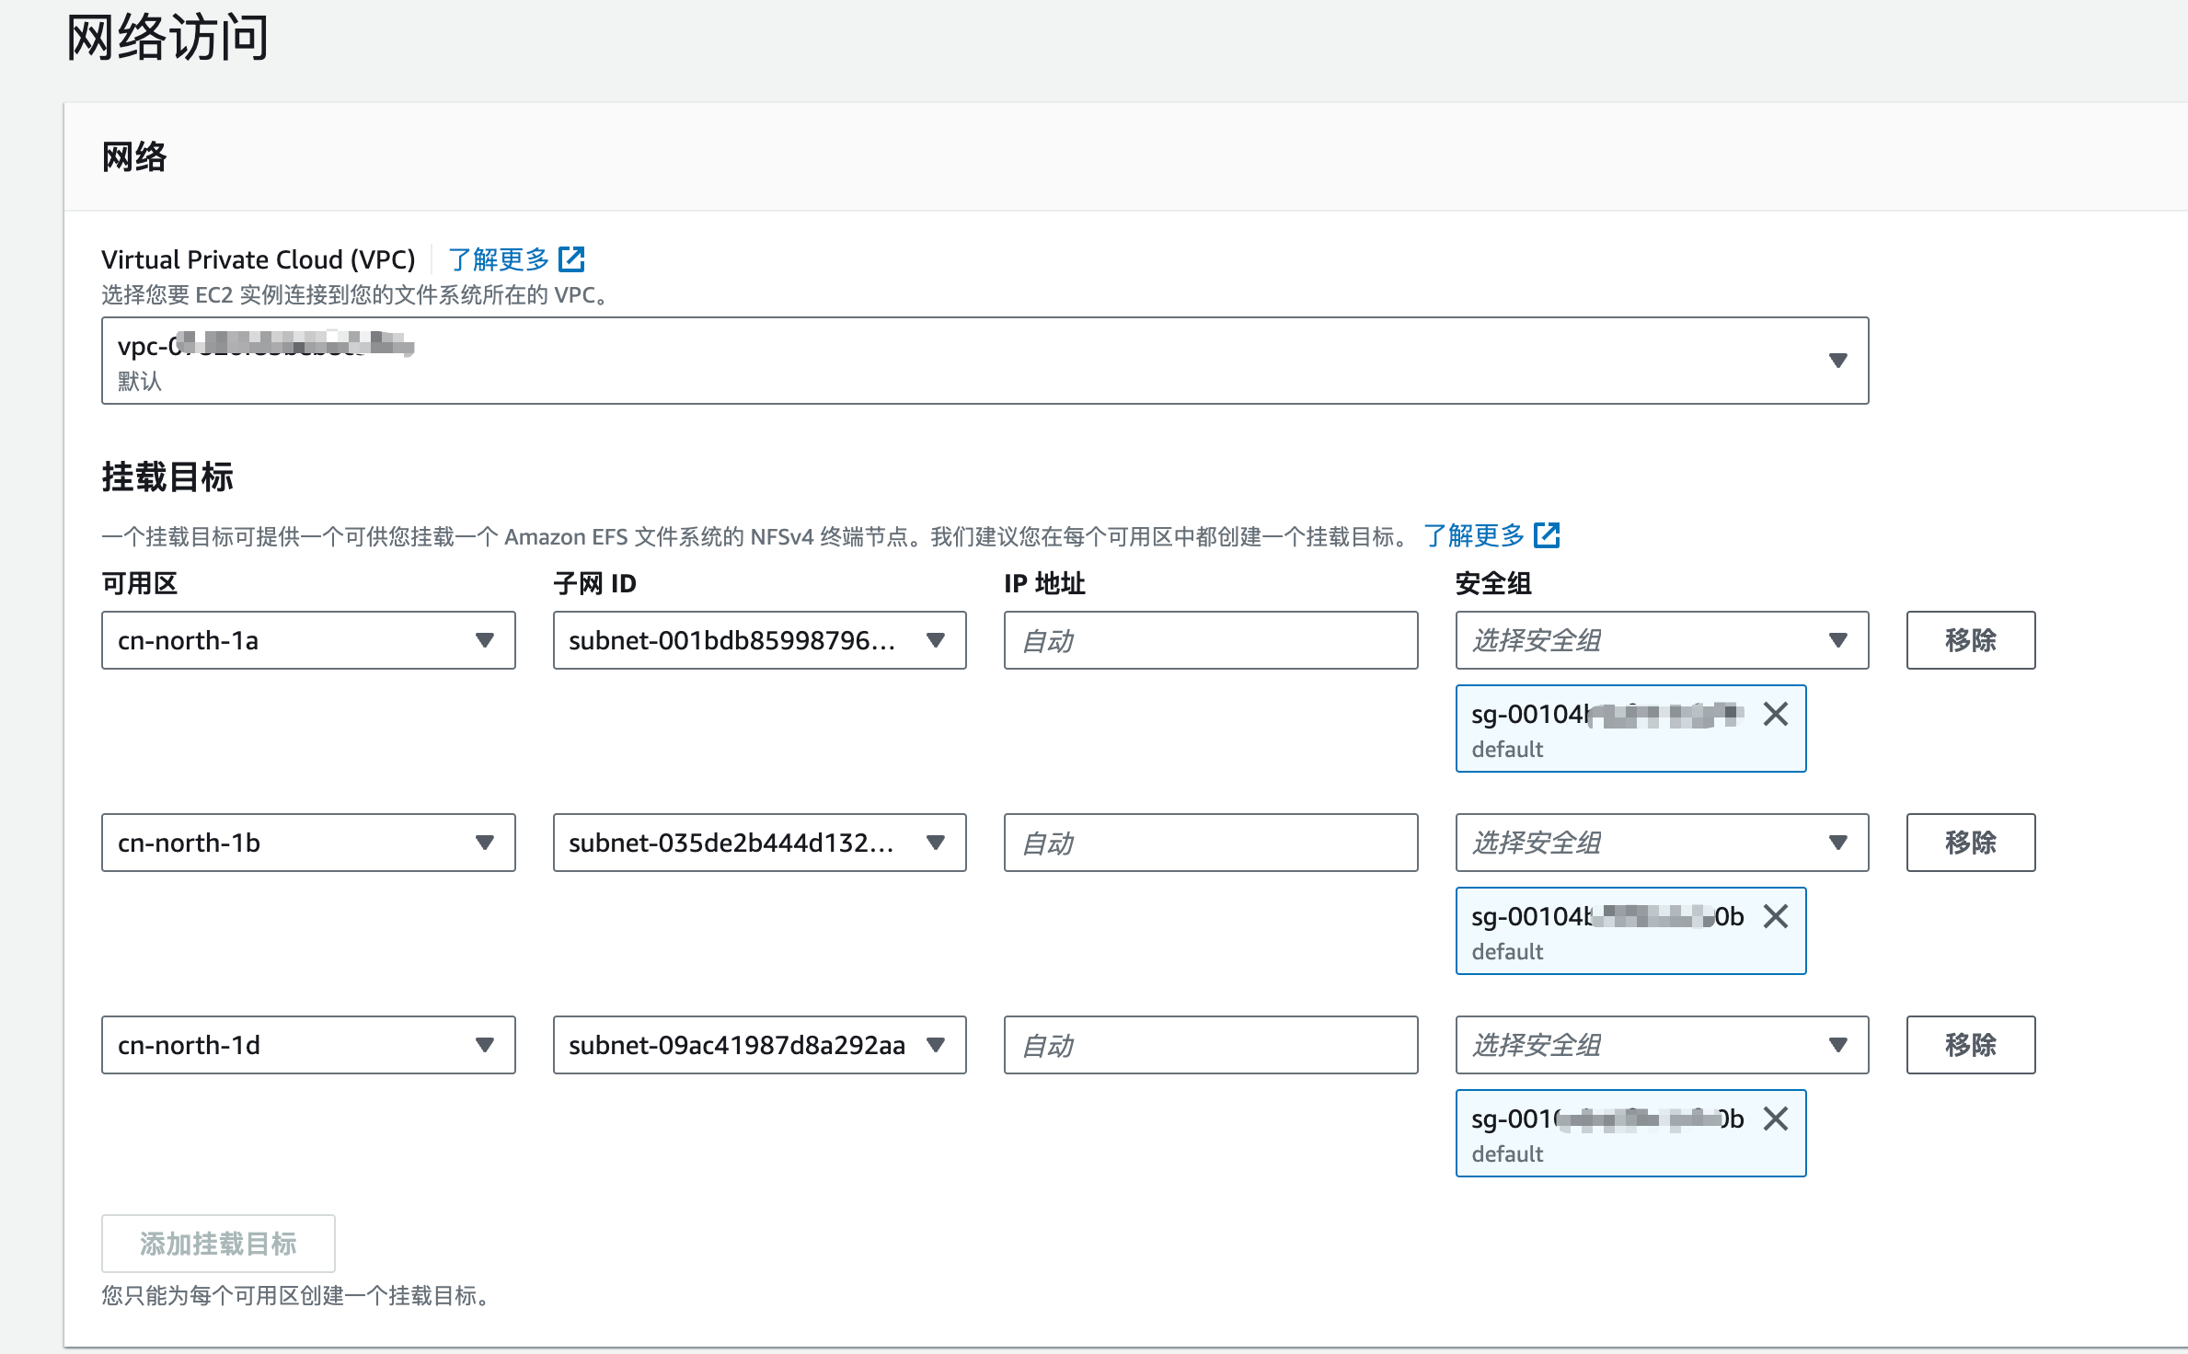This screenshot has height=1354, width=2188.
Task: Click external link icon in 挂载目标 description
Action: point(1547,535)
